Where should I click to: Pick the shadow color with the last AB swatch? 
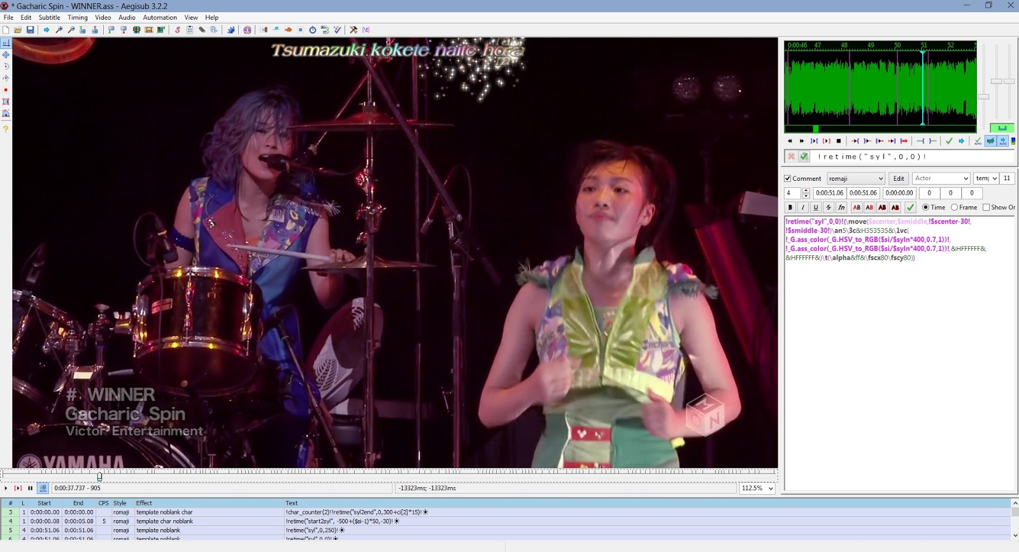click(x=895, y=208)
